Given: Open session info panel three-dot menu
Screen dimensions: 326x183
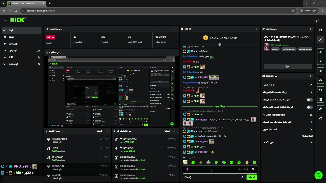Looking at the screenshot, I should pos(175,29).
